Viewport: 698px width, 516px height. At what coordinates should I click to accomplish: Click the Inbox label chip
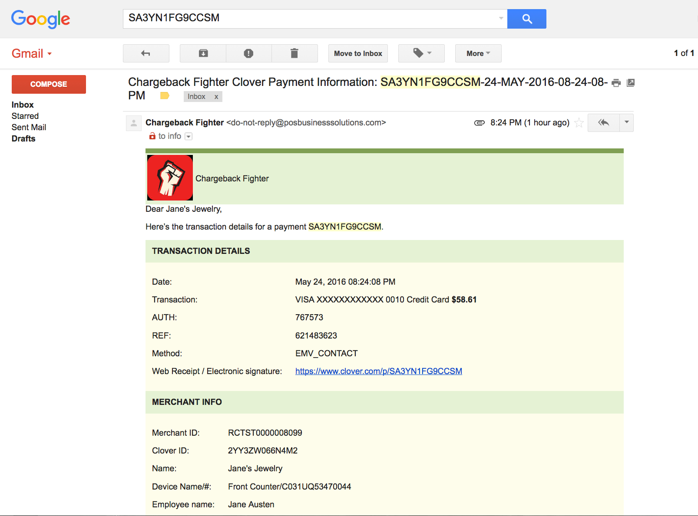(196, 97)
